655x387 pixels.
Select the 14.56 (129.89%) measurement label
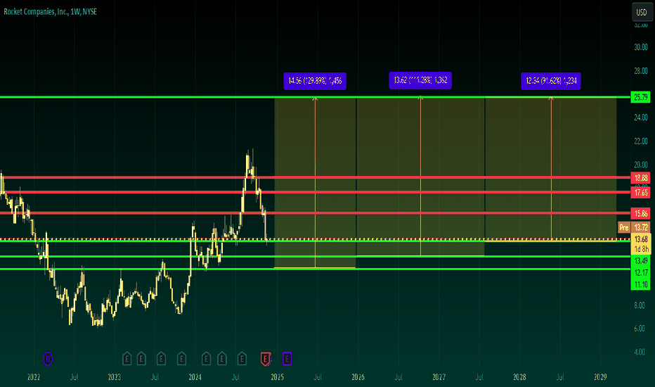click(x=315, y=81)
